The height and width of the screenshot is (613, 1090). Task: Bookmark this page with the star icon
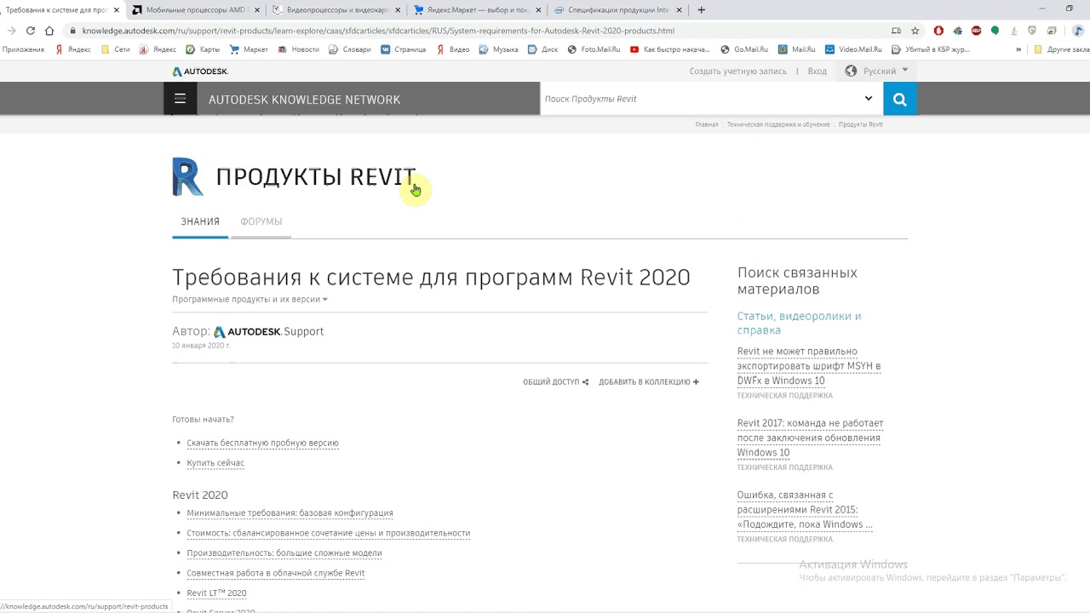click(915, 31)
